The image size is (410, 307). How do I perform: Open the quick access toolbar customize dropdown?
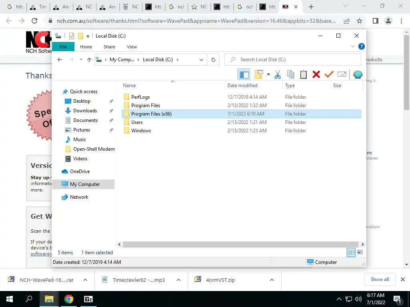point(88,36)
